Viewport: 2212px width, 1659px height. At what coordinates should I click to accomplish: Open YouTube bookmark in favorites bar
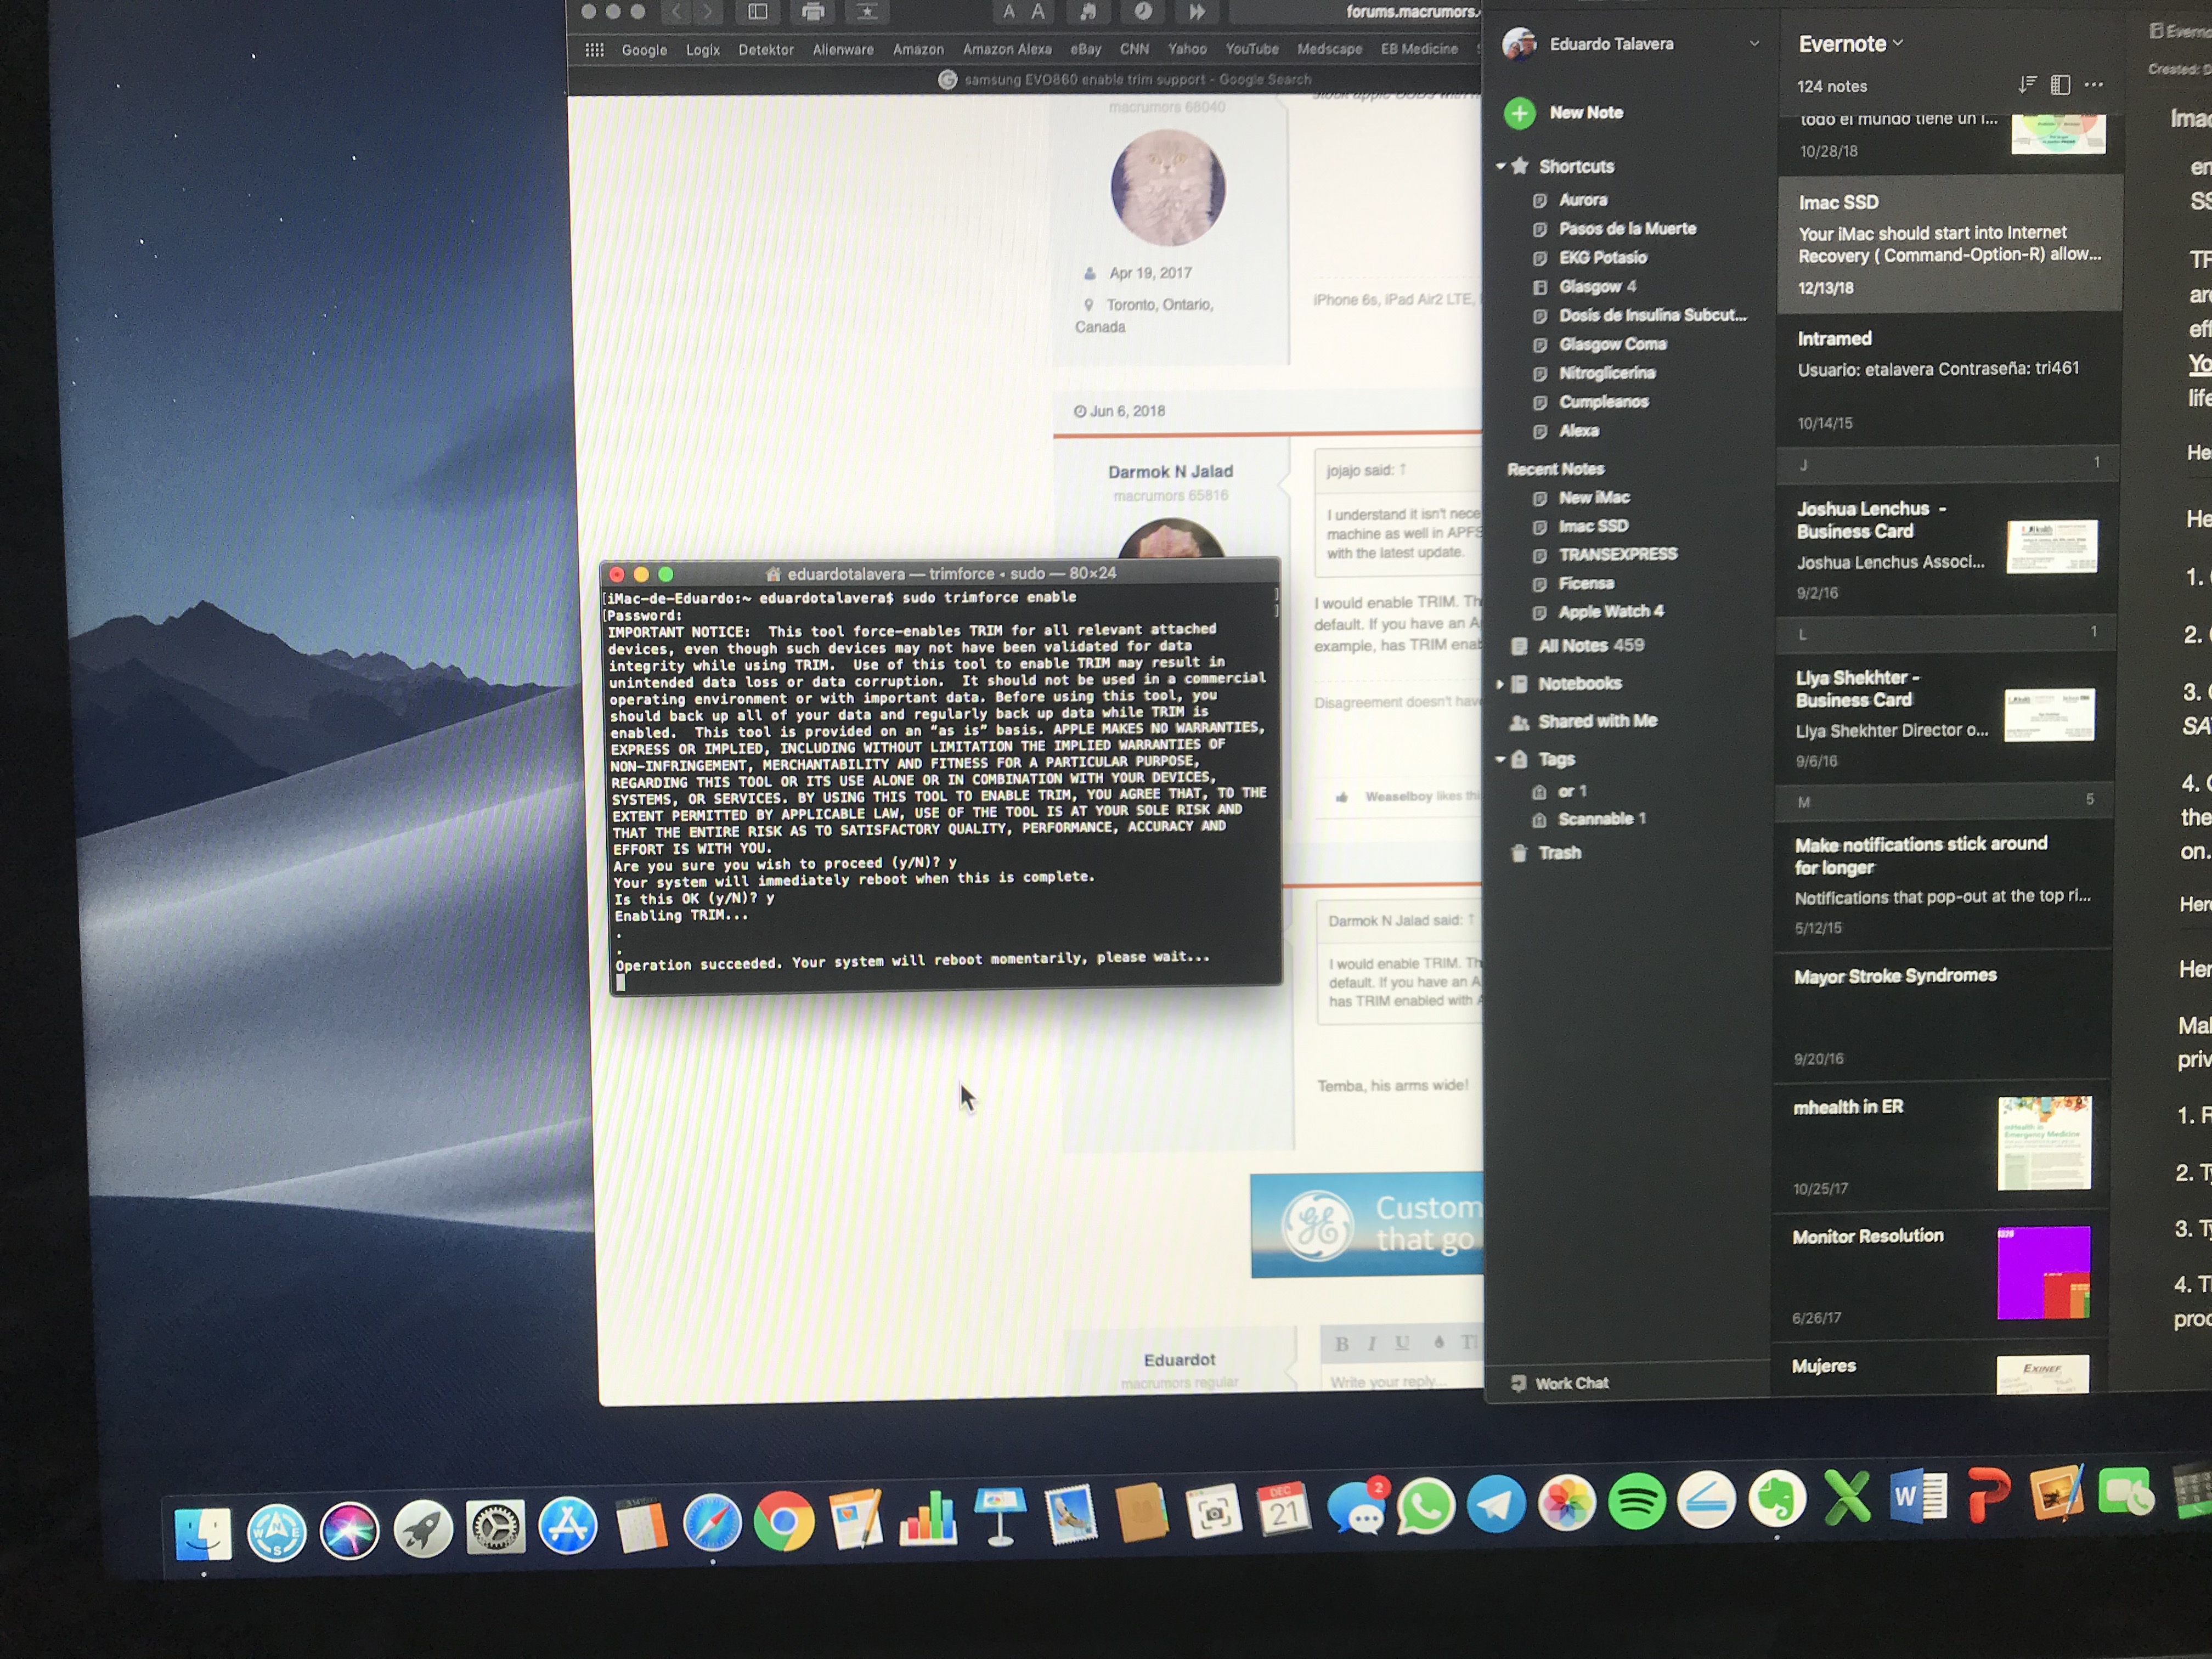tap(1252, 49)
